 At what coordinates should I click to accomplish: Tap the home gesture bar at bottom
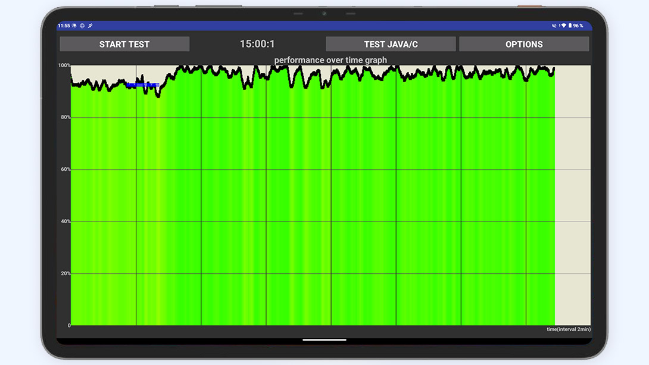point(324,340)
